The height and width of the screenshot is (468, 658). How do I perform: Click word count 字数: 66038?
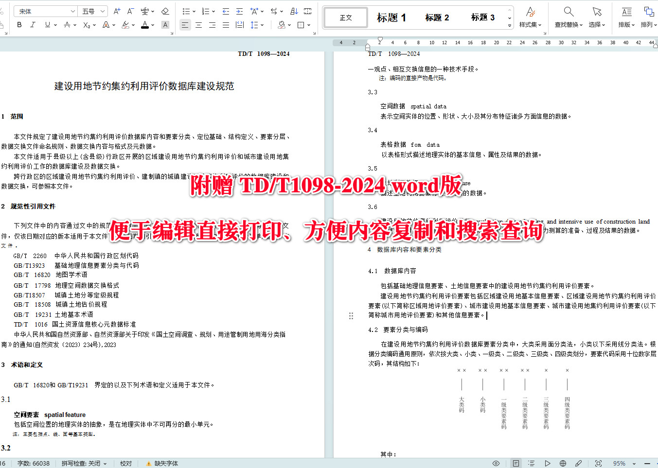pos(34,463)
